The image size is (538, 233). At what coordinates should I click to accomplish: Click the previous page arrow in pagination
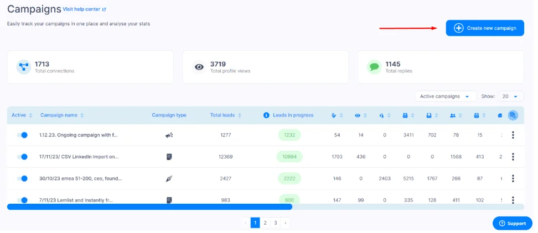pos(246,223)
